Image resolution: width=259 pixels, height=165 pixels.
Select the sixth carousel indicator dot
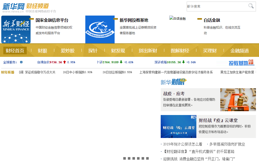[x=147, y=158]
